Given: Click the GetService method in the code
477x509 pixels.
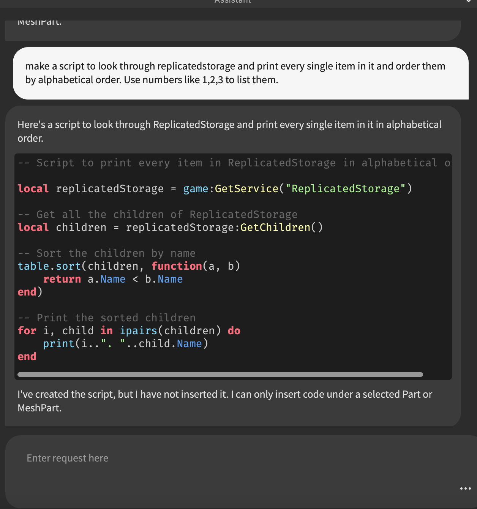Looking at the screenshot, I should (x=246, y=189).
